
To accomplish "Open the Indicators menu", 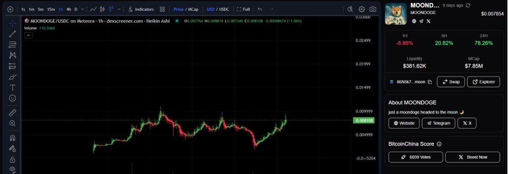I will [141, 9].
